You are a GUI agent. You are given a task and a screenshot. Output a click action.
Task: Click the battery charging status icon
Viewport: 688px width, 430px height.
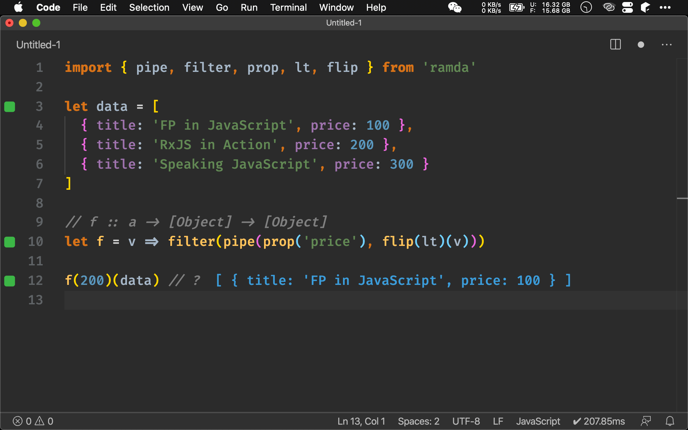[x=517, y=7]
